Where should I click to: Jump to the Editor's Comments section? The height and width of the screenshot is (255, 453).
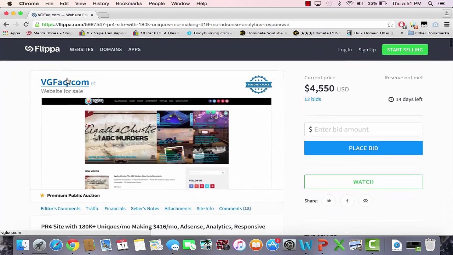point(61,209)
